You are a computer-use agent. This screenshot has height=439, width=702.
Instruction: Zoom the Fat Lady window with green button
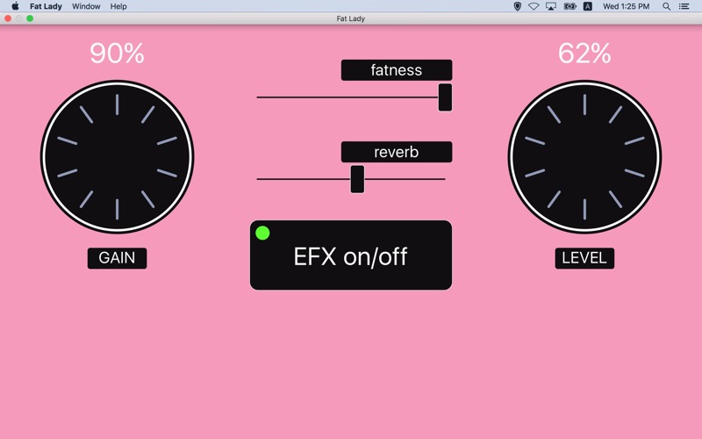coord(30,18)
